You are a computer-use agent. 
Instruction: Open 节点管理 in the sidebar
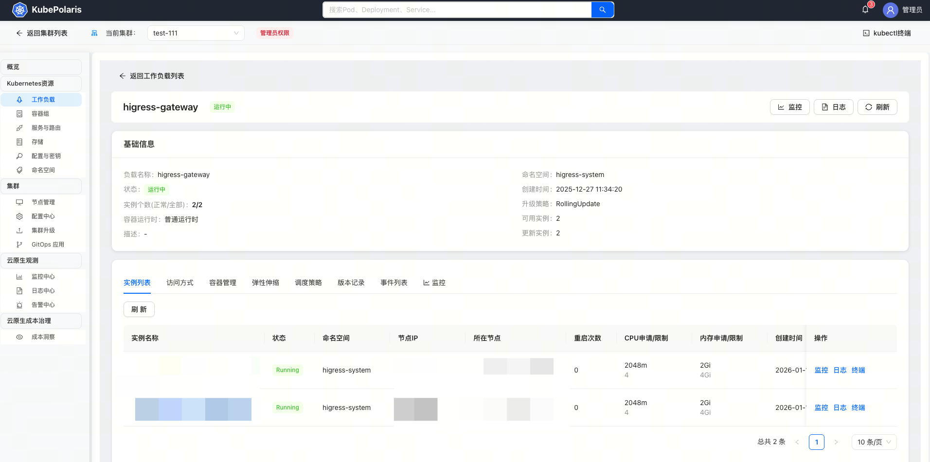point(43,202)
